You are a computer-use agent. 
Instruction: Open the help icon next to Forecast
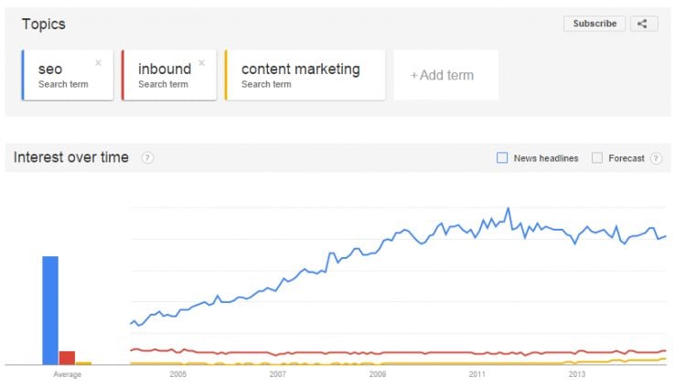[656, 158]
